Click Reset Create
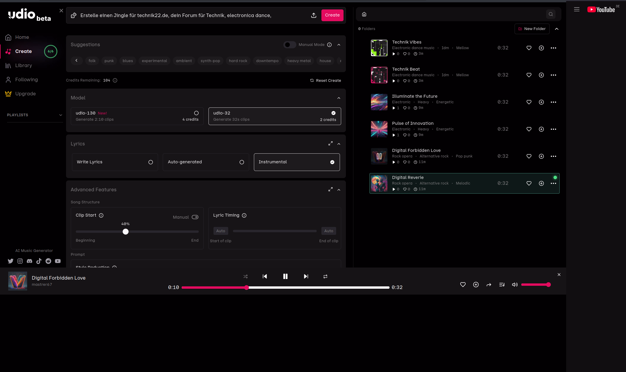 (326, 81)
